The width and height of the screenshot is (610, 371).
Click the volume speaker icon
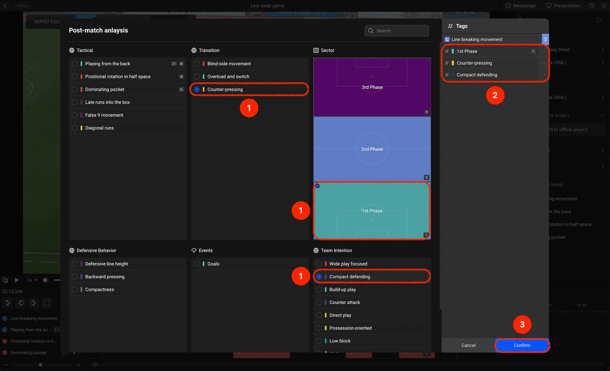[x=46, y=280]
